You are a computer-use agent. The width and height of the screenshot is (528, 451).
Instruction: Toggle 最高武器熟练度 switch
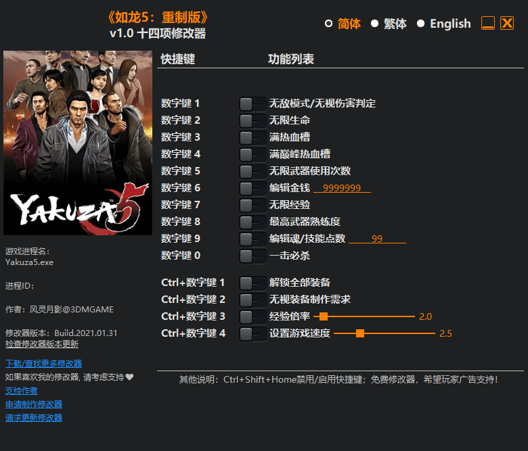point(252,222)
